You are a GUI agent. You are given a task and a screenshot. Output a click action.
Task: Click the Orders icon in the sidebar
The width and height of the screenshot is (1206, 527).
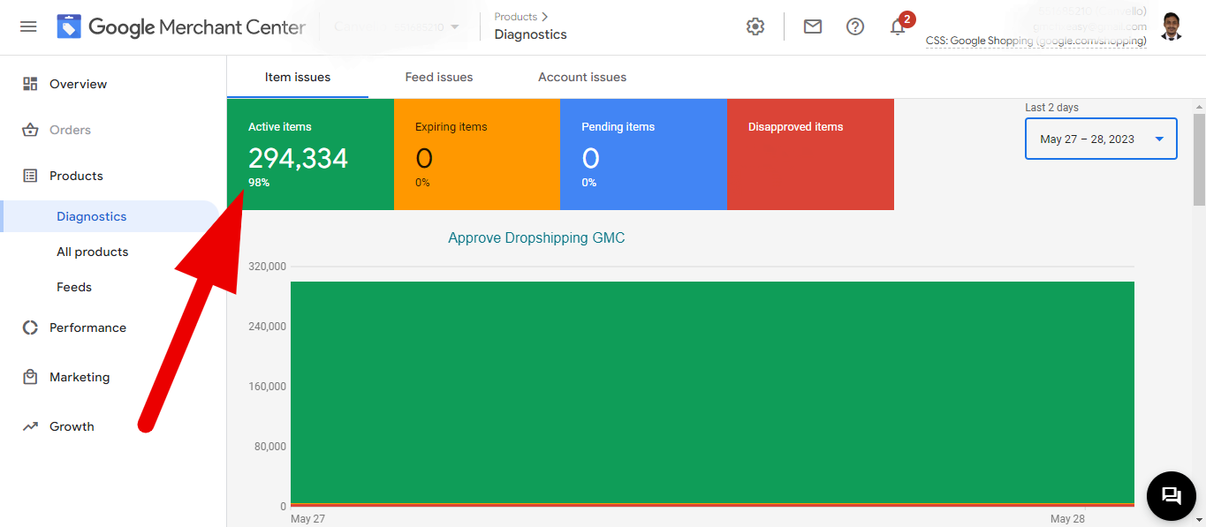[x=29, y=129]
